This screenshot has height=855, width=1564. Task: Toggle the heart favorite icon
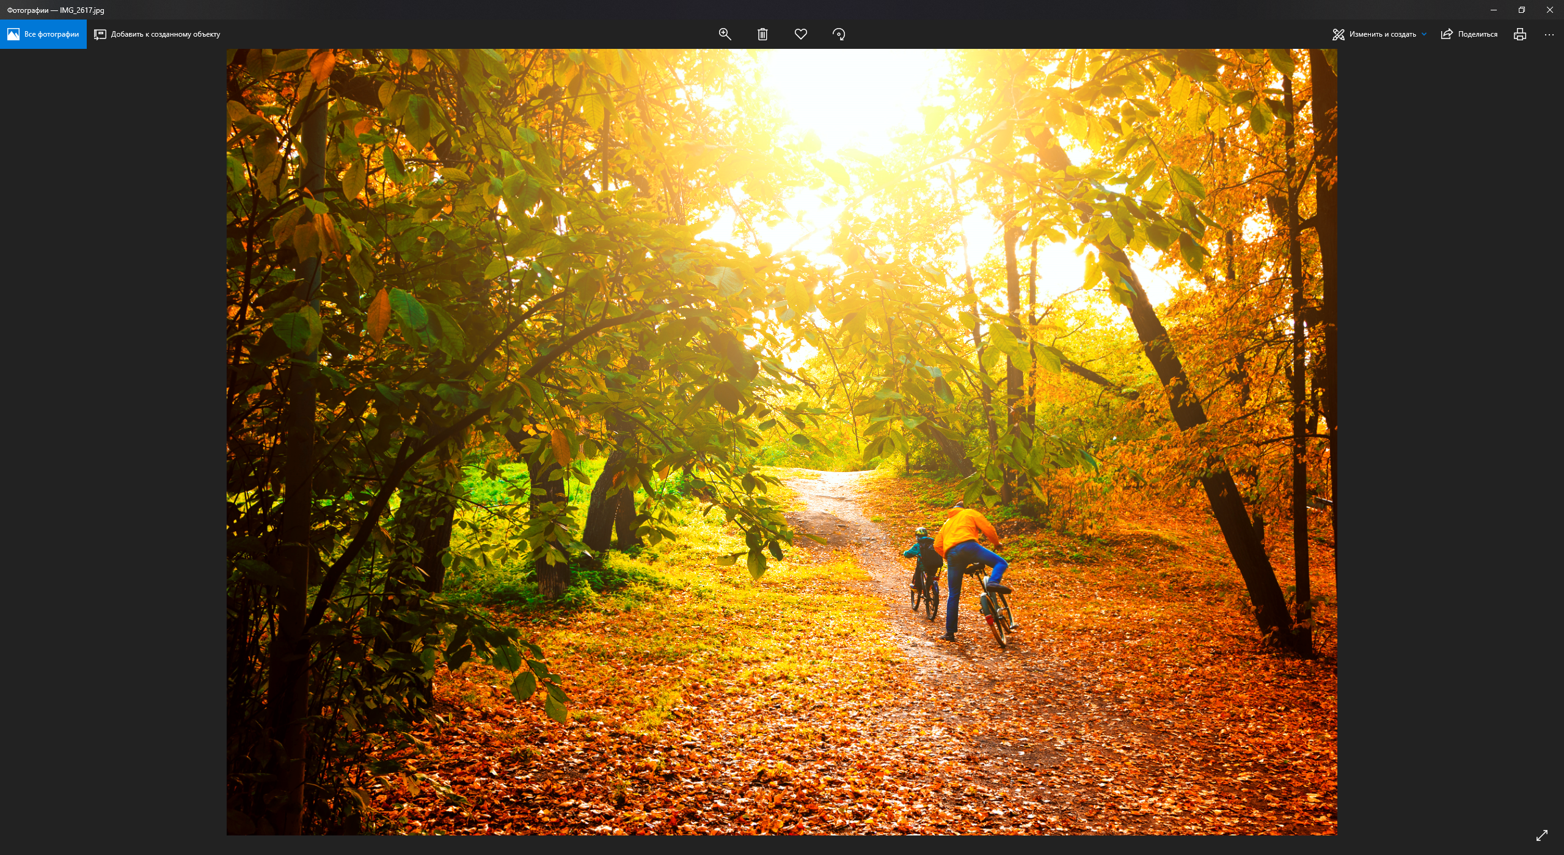click(x=800, y=34)
